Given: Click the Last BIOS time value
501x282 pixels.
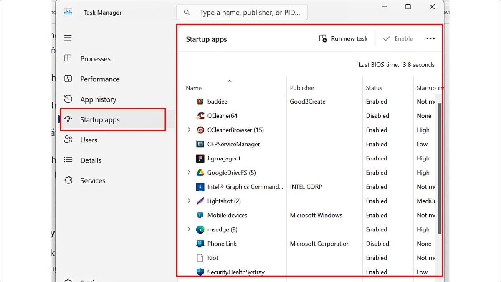Looking at the screenshot, I should (418, 64).
